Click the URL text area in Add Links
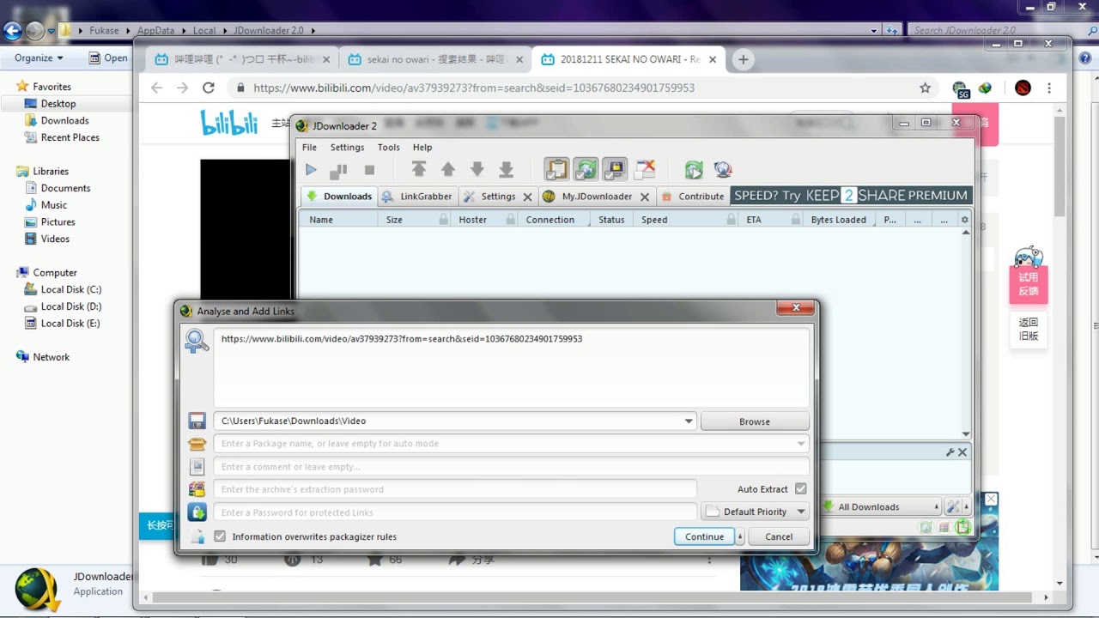Image resolution: width=1099 pixels, height=618 pixels. click(x=511, y=367)
